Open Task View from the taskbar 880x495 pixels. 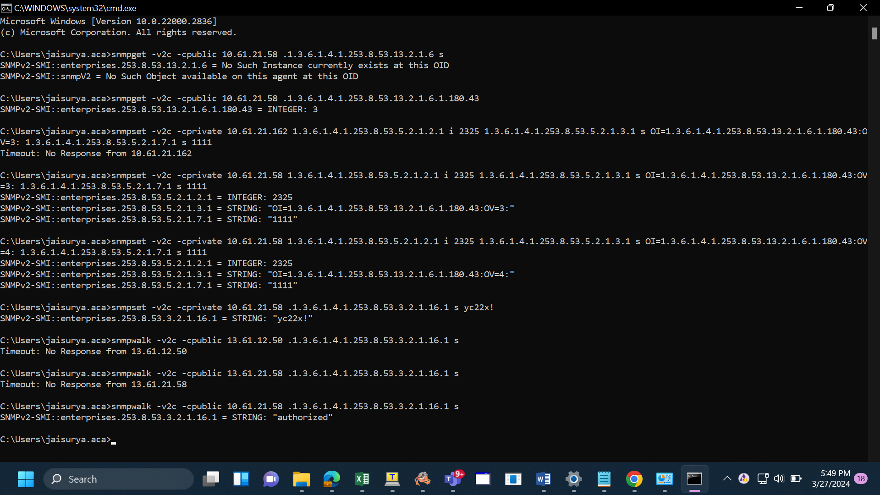pos(211,479)
